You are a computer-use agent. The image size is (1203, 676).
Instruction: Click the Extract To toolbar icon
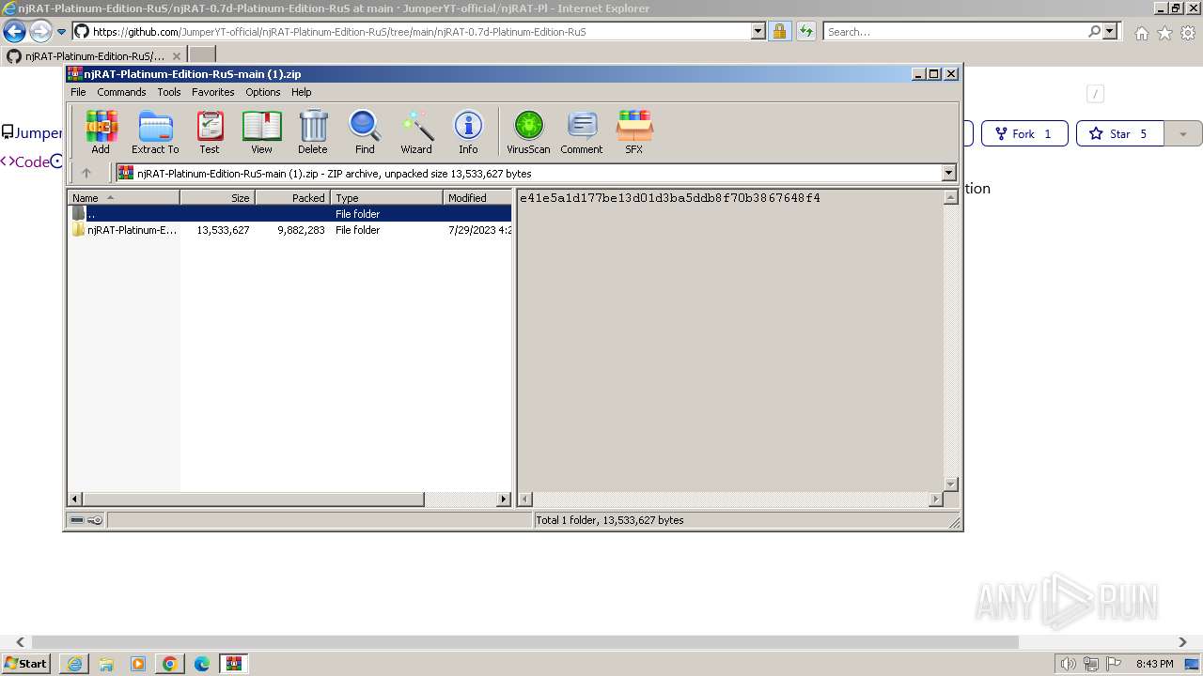point(155,131)
